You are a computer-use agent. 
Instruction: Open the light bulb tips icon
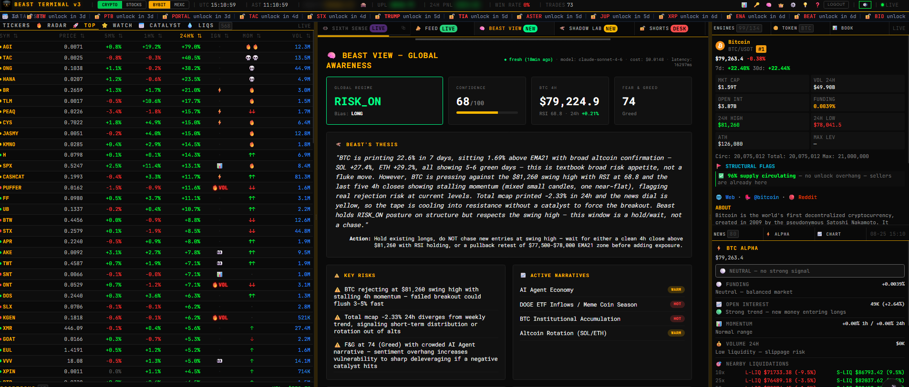pyautogui.click(x=805, y=5)
